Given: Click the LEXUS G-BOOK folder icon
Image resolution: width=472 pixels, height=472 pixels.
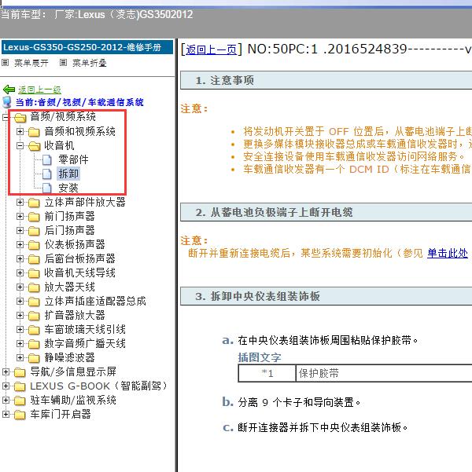Looking at the screenshot, I should [x=20, y=386].
